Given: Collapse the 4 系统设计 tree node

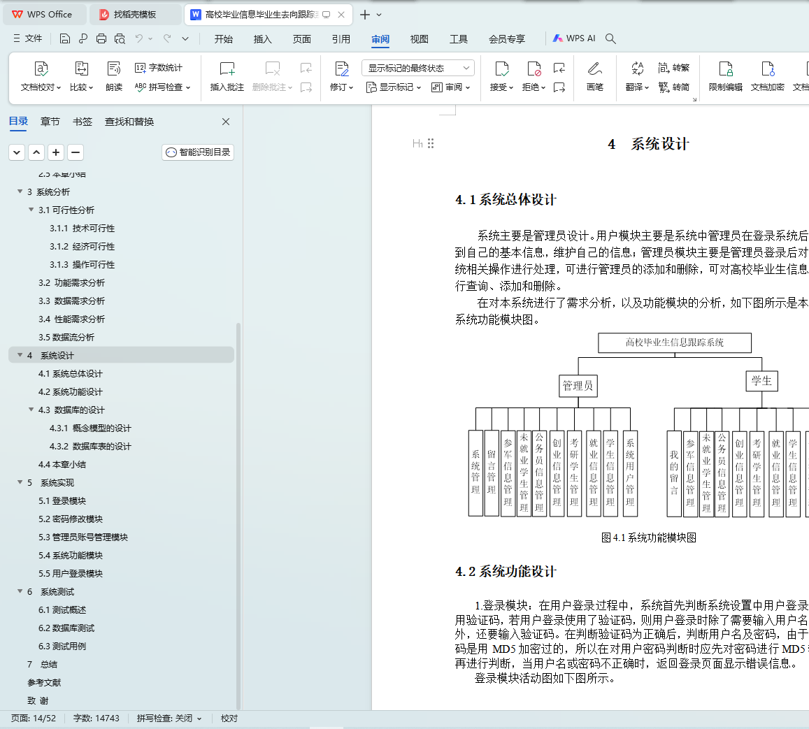Looking at the screenshot, I should 20,355.
